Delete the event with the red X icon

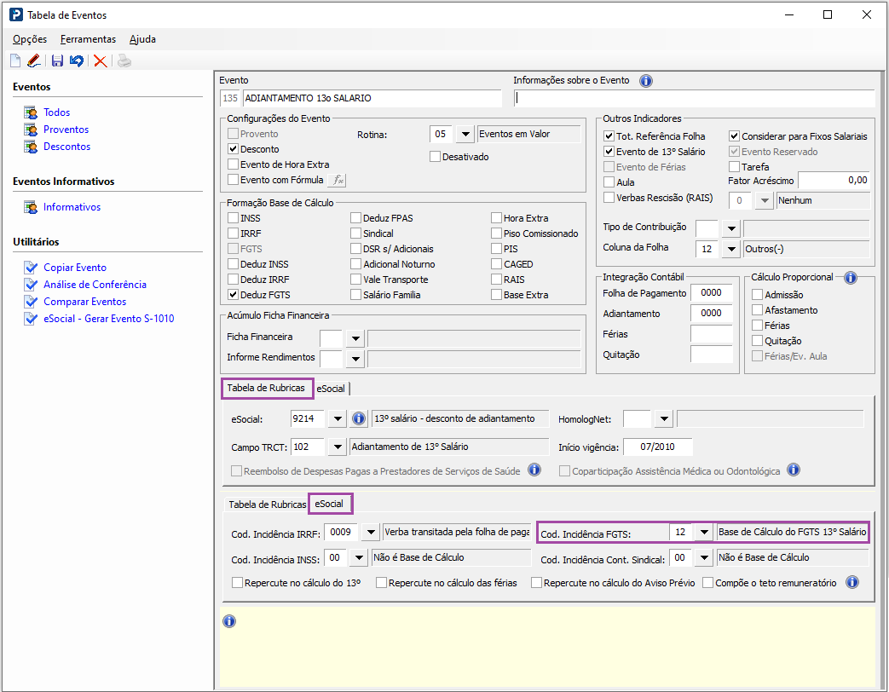(101, 61)
